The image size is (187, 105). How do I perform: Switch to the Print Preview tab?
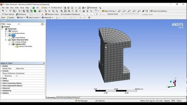pyautogui.click(x=61, y=97)
